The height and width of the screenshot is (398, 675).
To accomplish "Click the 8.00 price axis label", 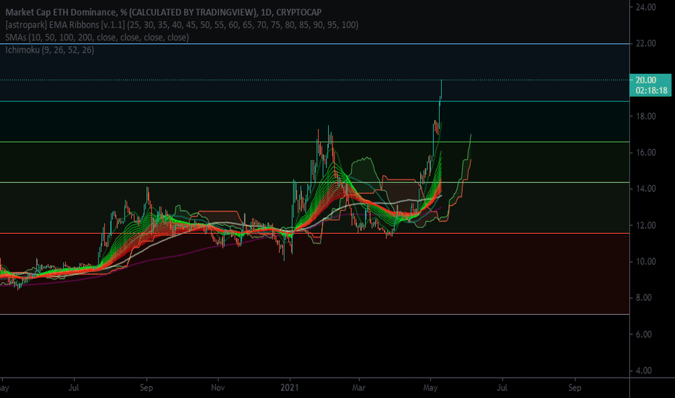I will (644, 297).
